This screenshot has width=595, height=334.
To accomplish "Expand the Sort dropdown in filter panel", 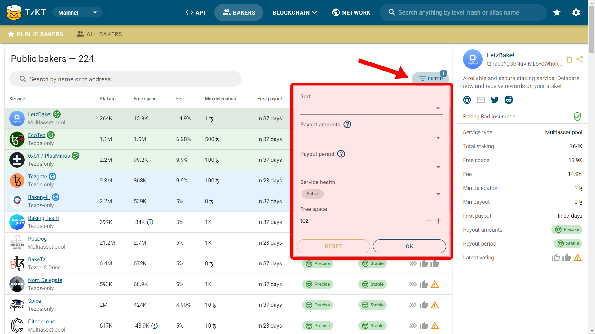I will [438, 108].
